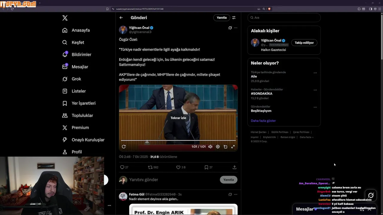
Task: Open Yer İşaretleri bookmarks
Action: [79, 103]
